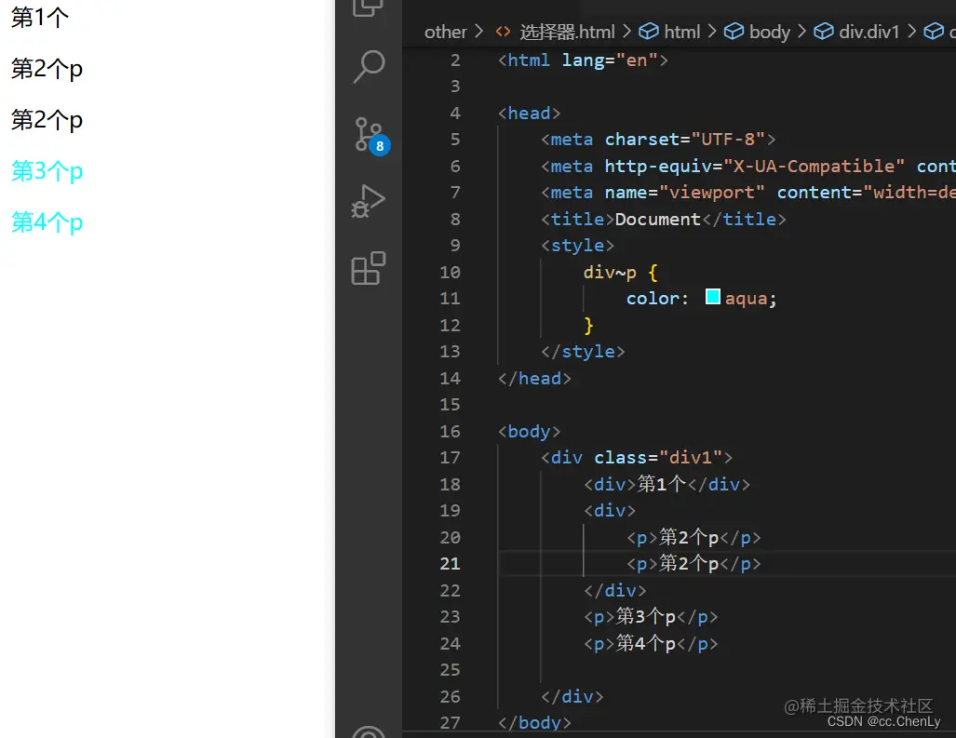This screenshot has height=738, width=956.
Task: Select '选择器.html' in the breadcrumb
Action: coord(567,32)
